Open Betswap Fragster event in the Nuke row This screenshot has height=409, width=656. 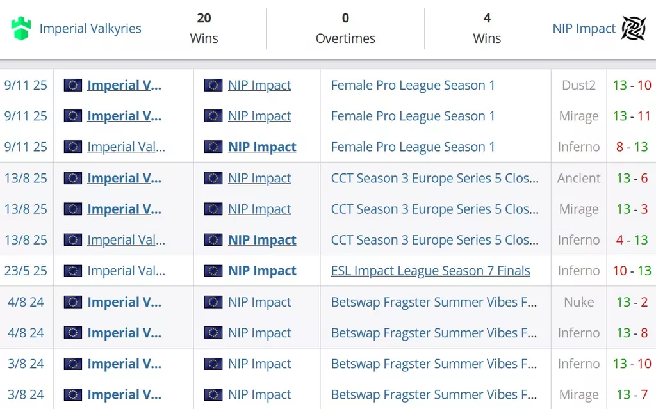coord(434,302)
